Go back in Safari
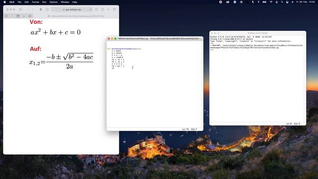This screenshot has width=318, height=179. 27,9
